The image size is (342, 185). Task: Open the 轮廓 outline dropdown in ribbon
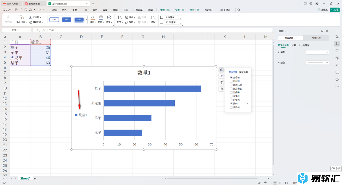point(101,19)
